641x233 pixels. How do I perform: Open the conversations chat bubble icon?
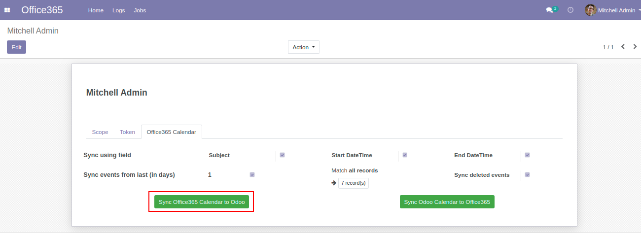[550, 10]
